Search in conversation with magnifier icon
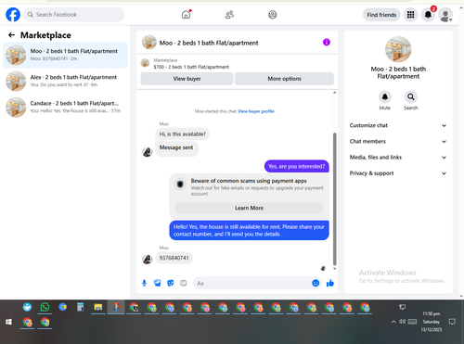Screen dimensions: 464x344 (411, 97)
